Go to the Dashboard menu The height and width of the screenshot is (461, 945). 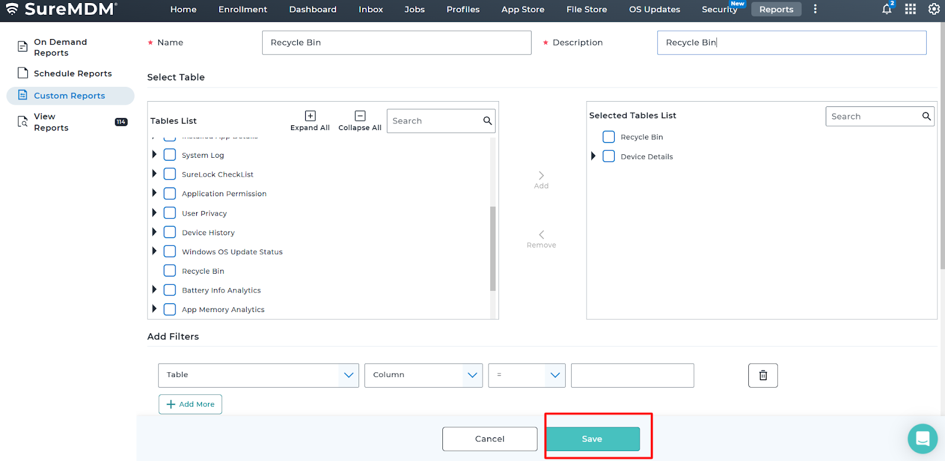point(312,9)
